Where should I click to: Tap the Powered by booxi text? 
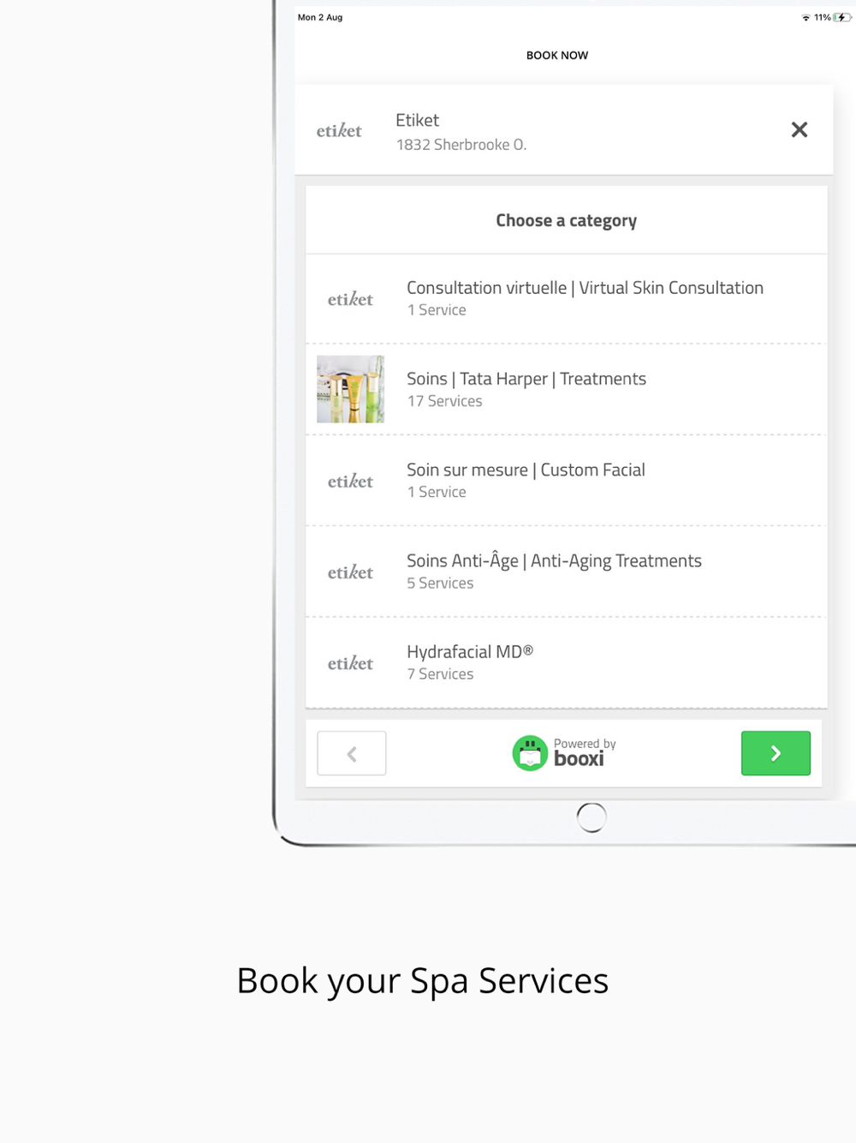click(x=585, y=752)
